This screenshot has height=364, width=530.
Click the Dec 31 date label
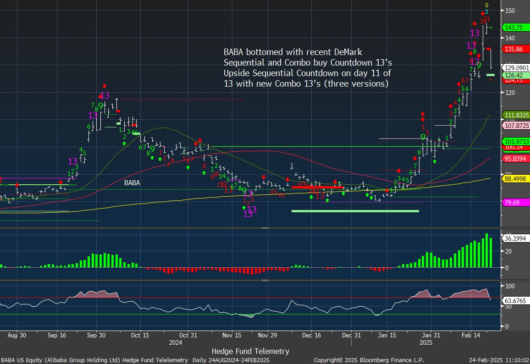[x=352, y=335]
